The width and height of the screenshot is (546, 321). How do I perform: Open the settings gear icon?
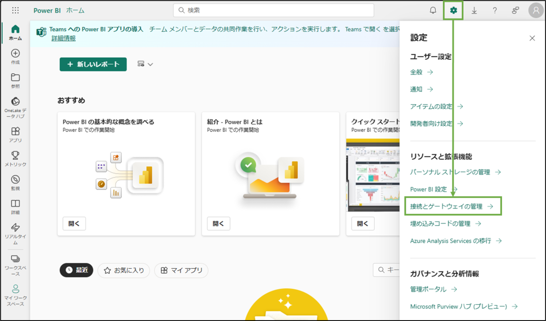point(453,10)
